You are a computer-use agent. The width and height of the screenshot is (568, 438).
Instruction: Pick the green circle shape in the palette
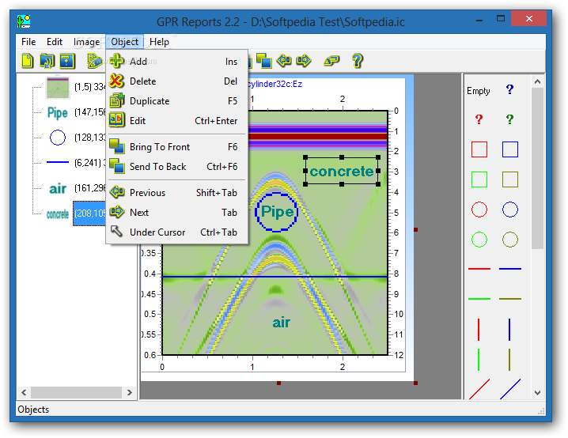(479, 240)
